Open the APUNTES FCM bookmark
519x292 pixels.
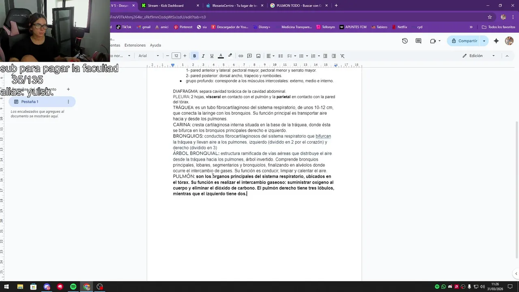tap(353, 27)
